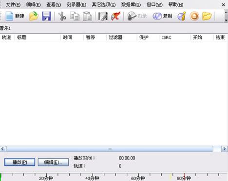Save with the blue floppy disk icon
Image resolution: width=228 pixels, height=181 pixels.
(x=46, y=16)
